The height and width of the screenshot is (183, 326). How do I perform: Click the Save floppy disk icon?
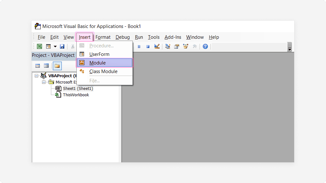point(62,46)
